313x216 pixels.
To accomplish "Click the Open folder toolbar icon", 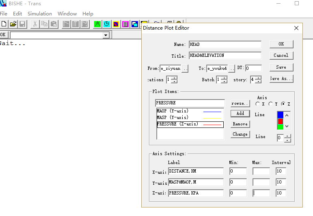I will click(13, 24).
